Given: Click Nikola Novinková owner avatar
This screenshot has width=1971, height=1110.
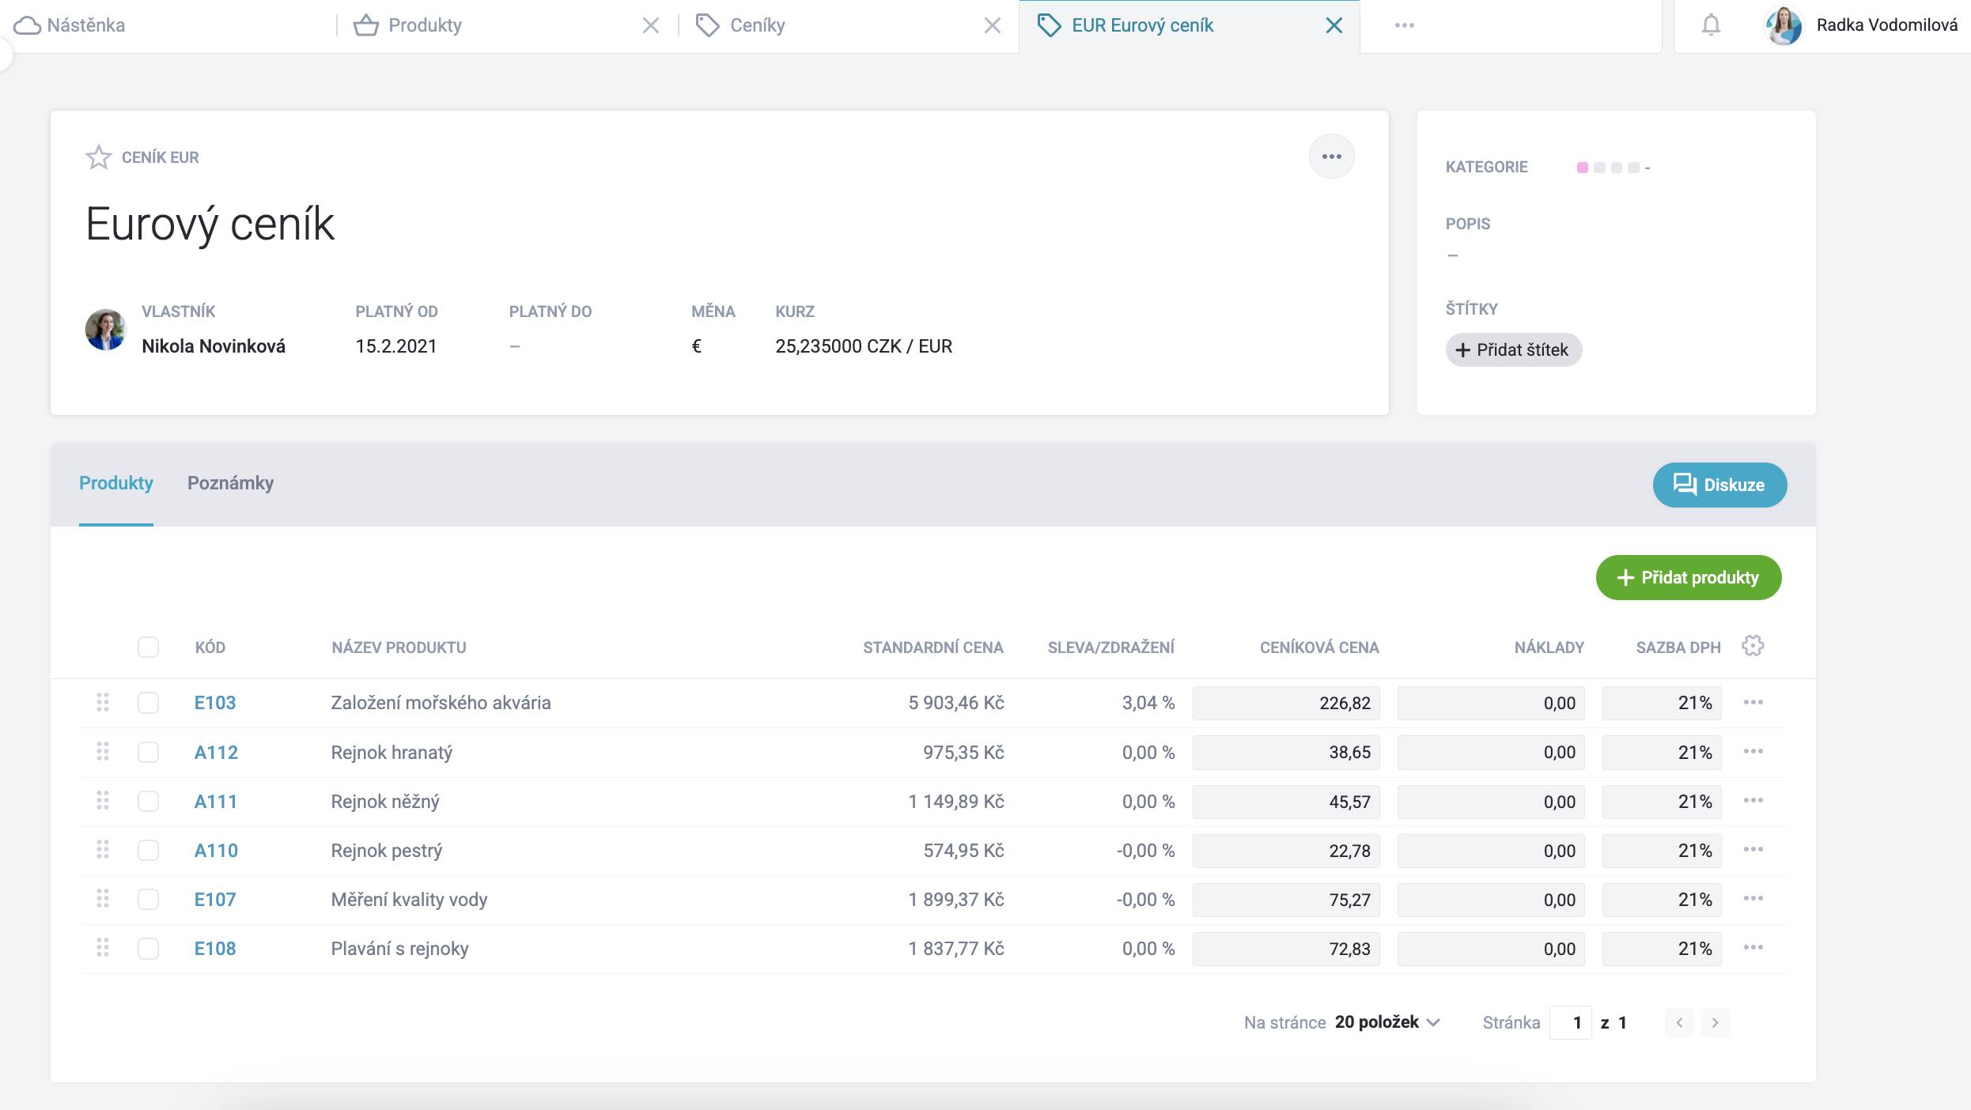Looking at the screenshot, I should pyautogui.click(x=105, y=330).
